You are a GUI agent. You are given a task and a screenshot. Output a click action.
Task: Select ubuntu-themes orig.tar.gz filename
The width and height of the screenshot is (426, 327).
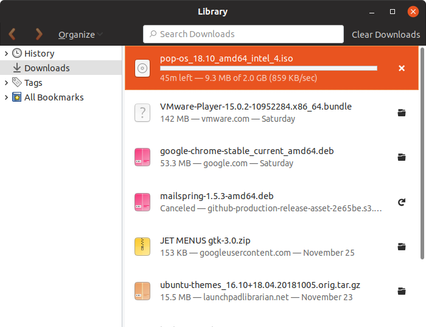(260, 285)
